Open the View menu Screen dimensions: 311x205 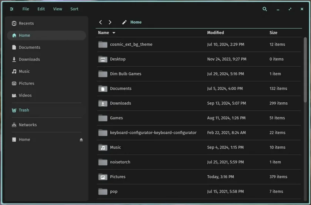57,9
